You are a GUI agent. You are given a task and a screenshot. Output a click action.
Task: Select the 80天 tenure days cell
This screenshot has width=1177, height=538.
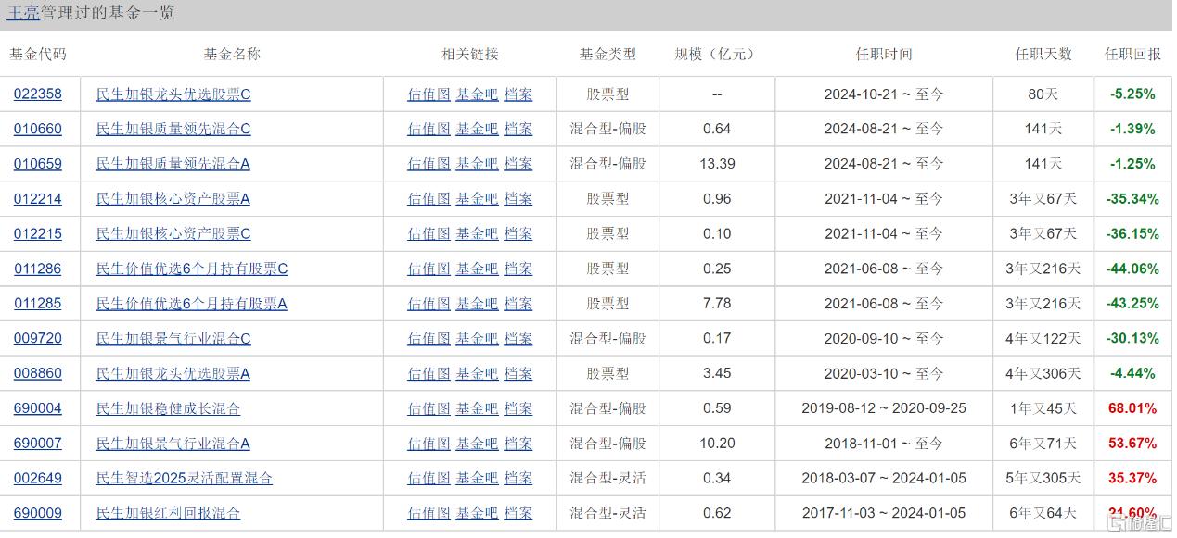pyautogui.click(x=1043, y=94)
